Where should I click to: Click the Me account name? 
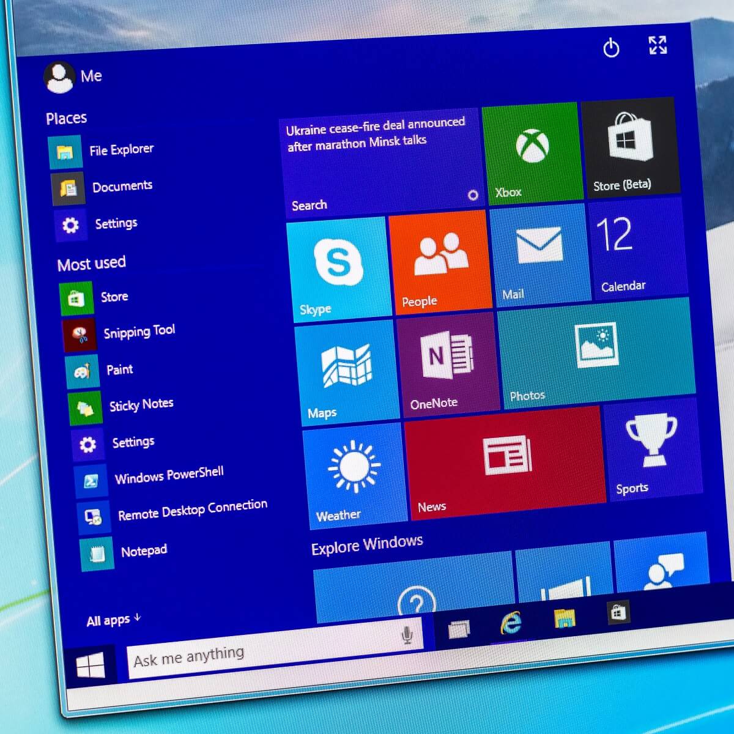coord(91,76)
